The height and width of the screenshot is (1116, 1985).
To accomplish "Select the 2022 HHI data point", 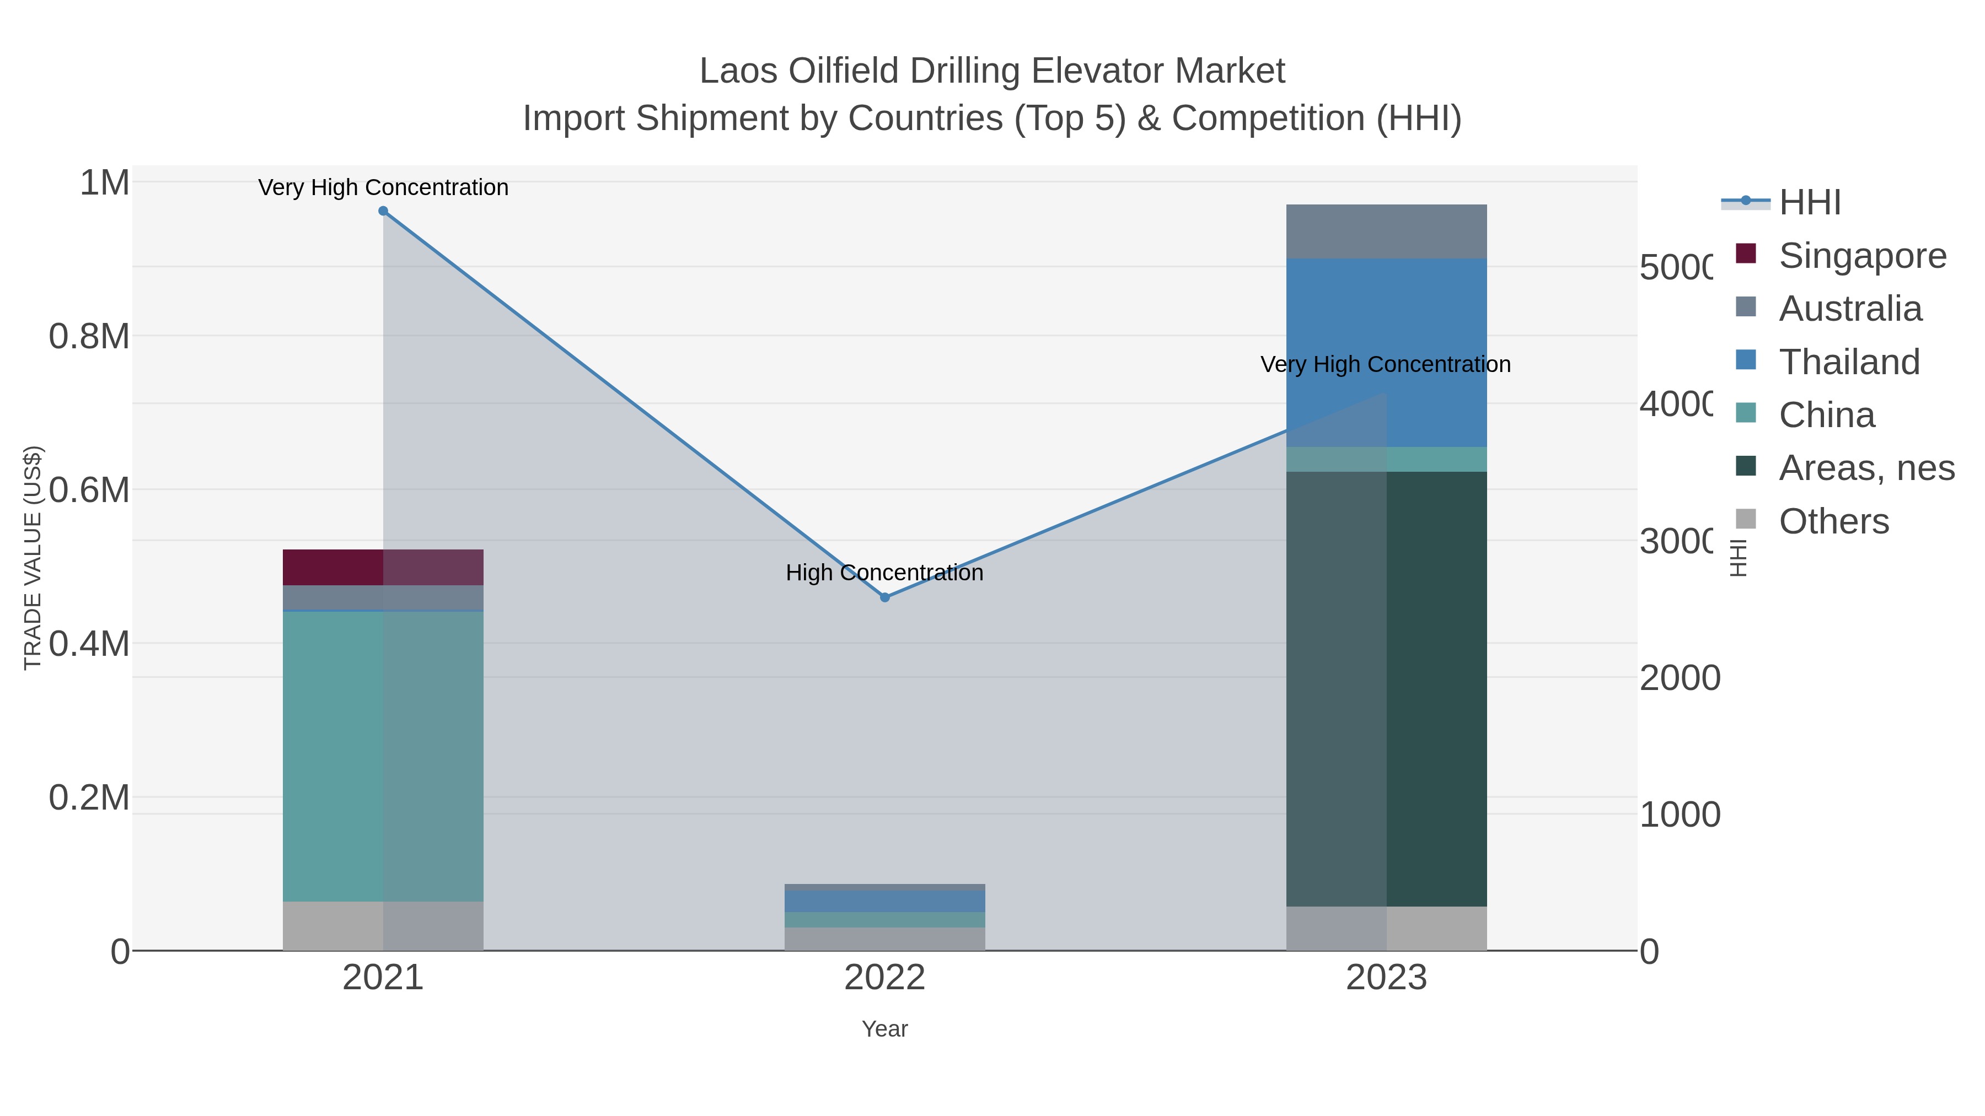I will tap(884, 597).
